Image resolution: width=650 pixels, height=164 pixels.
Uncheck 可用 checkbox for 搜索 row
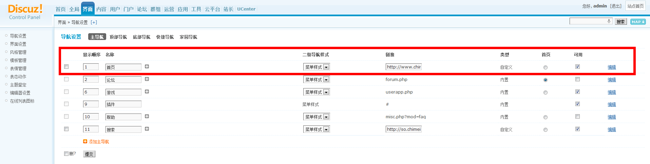tap(577, 129)
